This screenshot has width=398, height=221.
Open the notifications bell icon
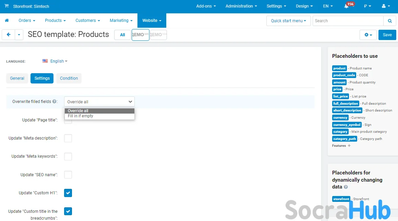point(347,6)
